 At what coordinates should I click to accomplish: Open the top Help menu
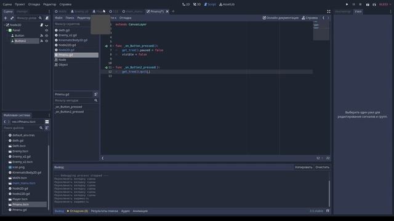coord(65,4)
